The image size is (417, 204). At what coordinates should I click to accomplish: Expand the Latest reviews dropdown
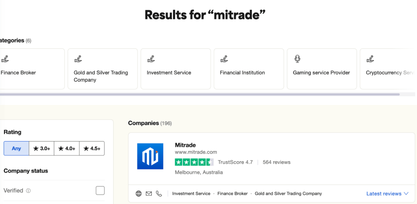387,194
